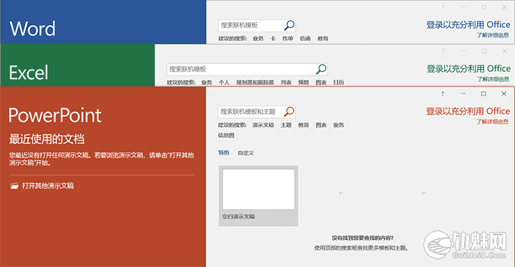Image resolution: width=515 pixels, height=267 pixels.
Task: Click PowerPoint suggested search 教育
Action: [x=303, y=125]
